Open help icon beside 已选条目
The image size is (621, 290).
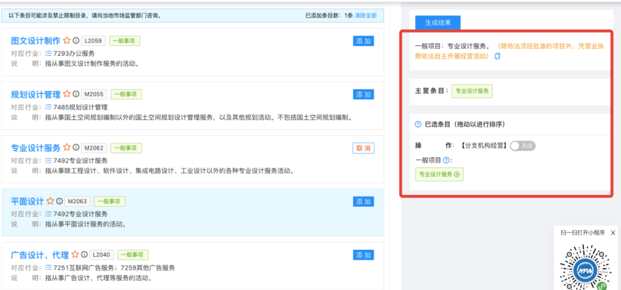418,124
